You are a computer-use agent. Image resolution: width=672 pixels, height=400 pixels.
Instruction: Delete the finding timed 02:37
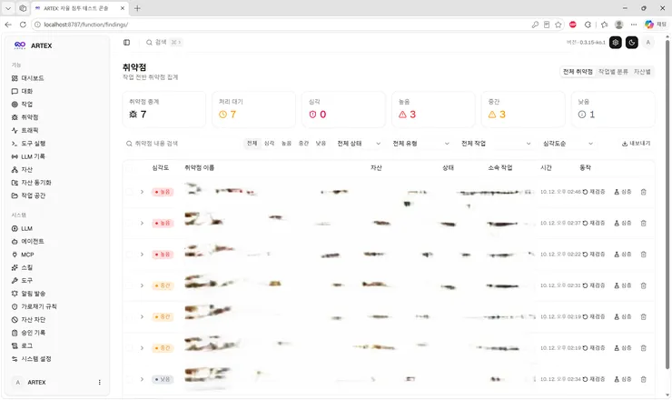[643, 223]
